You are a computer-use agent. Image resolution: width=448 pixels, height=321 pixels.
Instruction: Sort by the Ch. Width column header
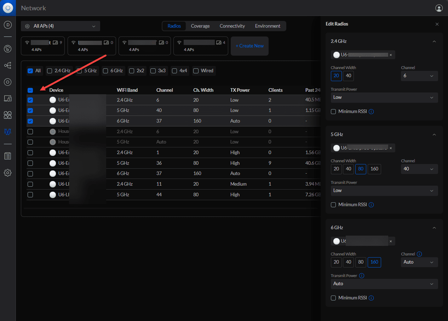(203, 90)
